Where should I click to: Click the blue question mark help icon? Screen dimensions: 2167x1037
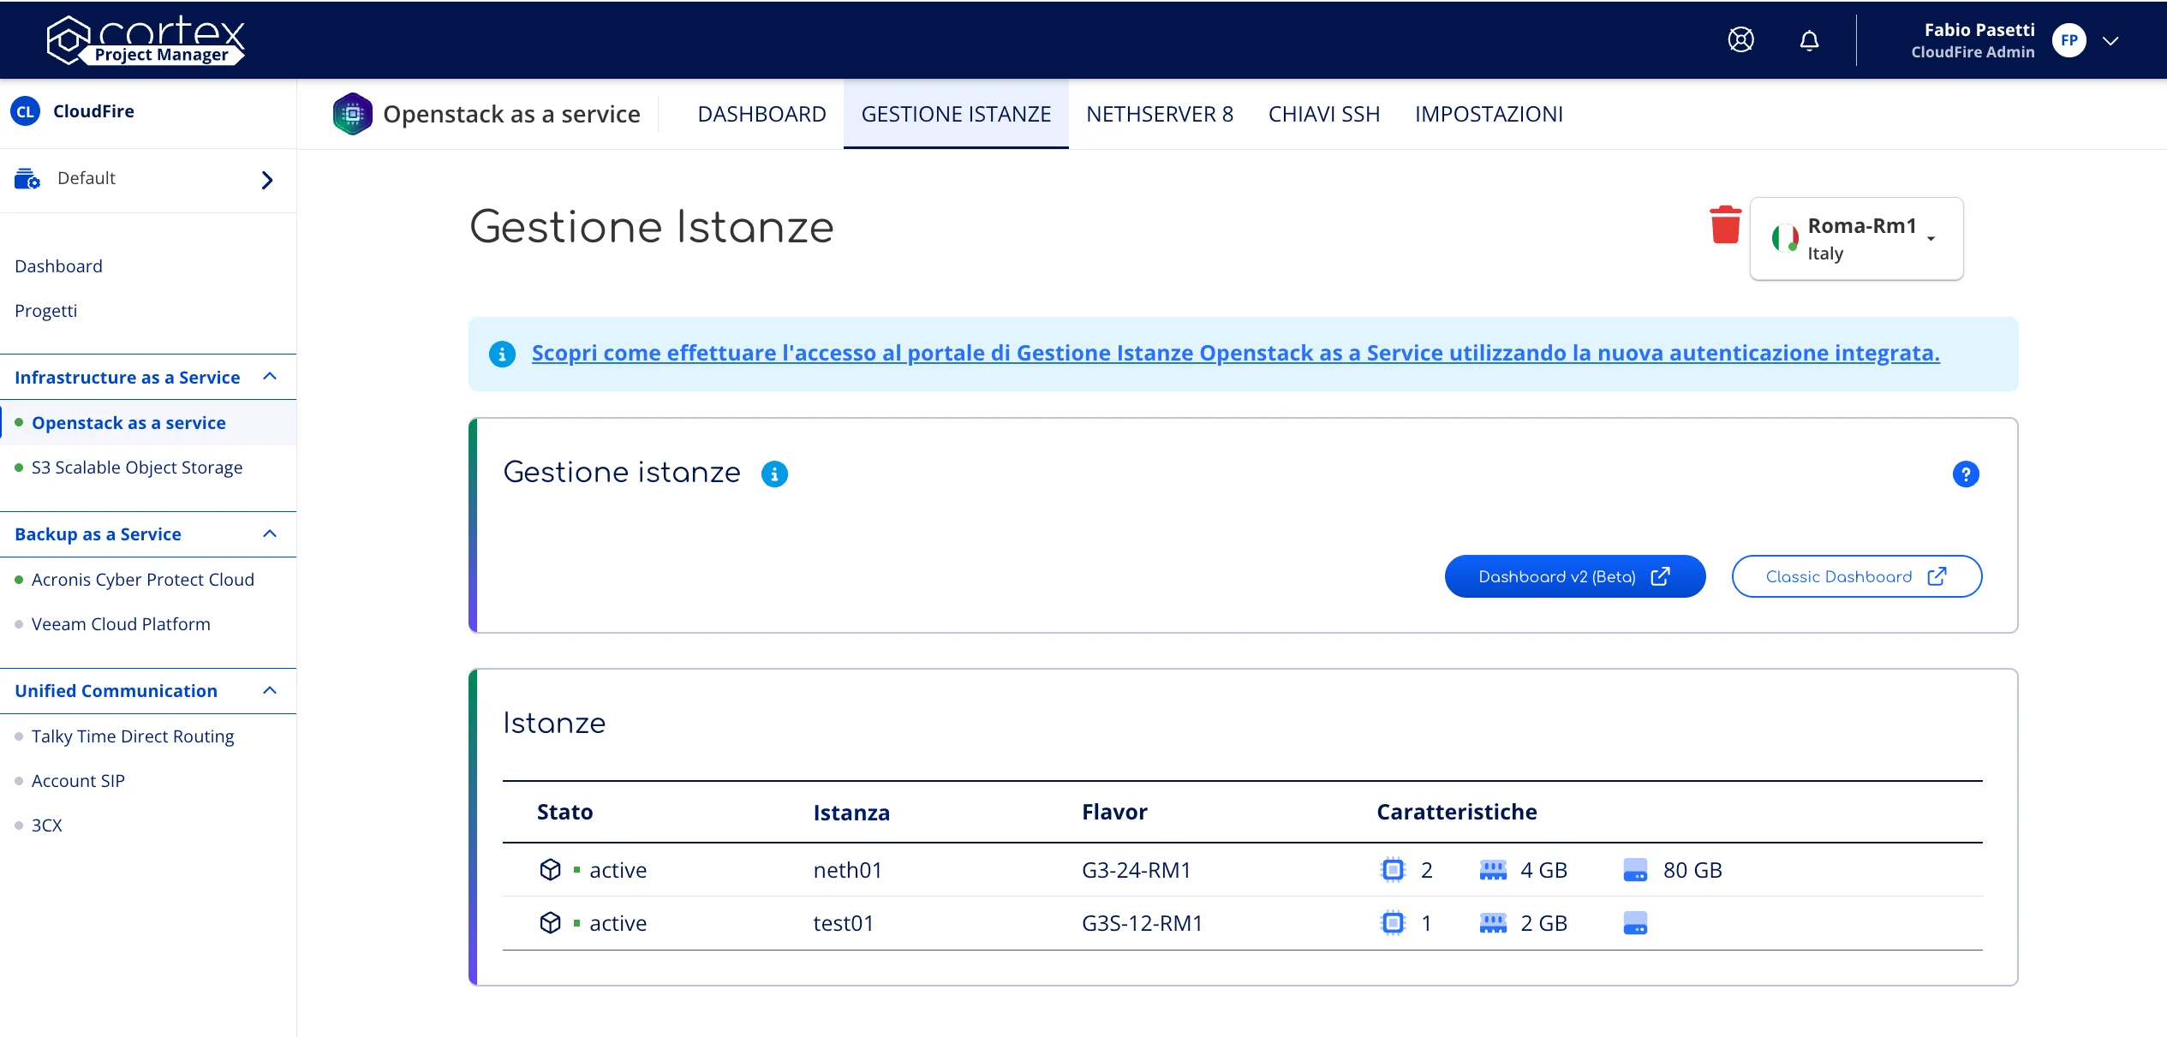pos(1965,474)
